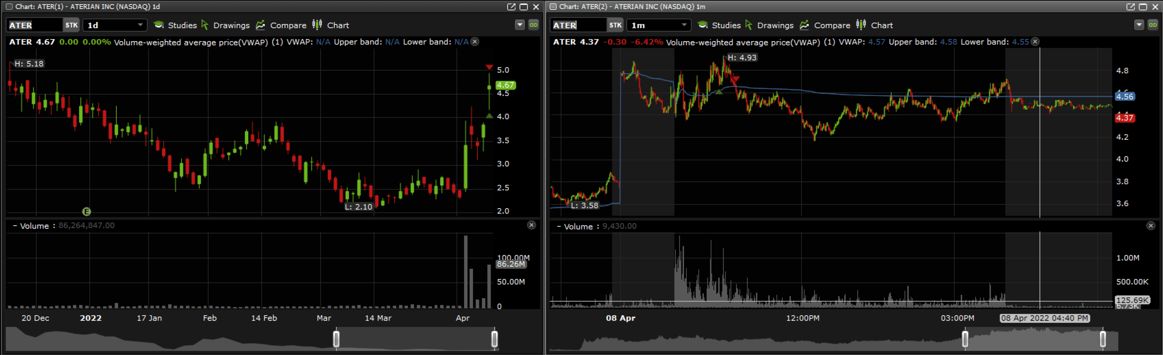Toggle symbol link on daily chart
The image size is (1163, 355).
534,25
